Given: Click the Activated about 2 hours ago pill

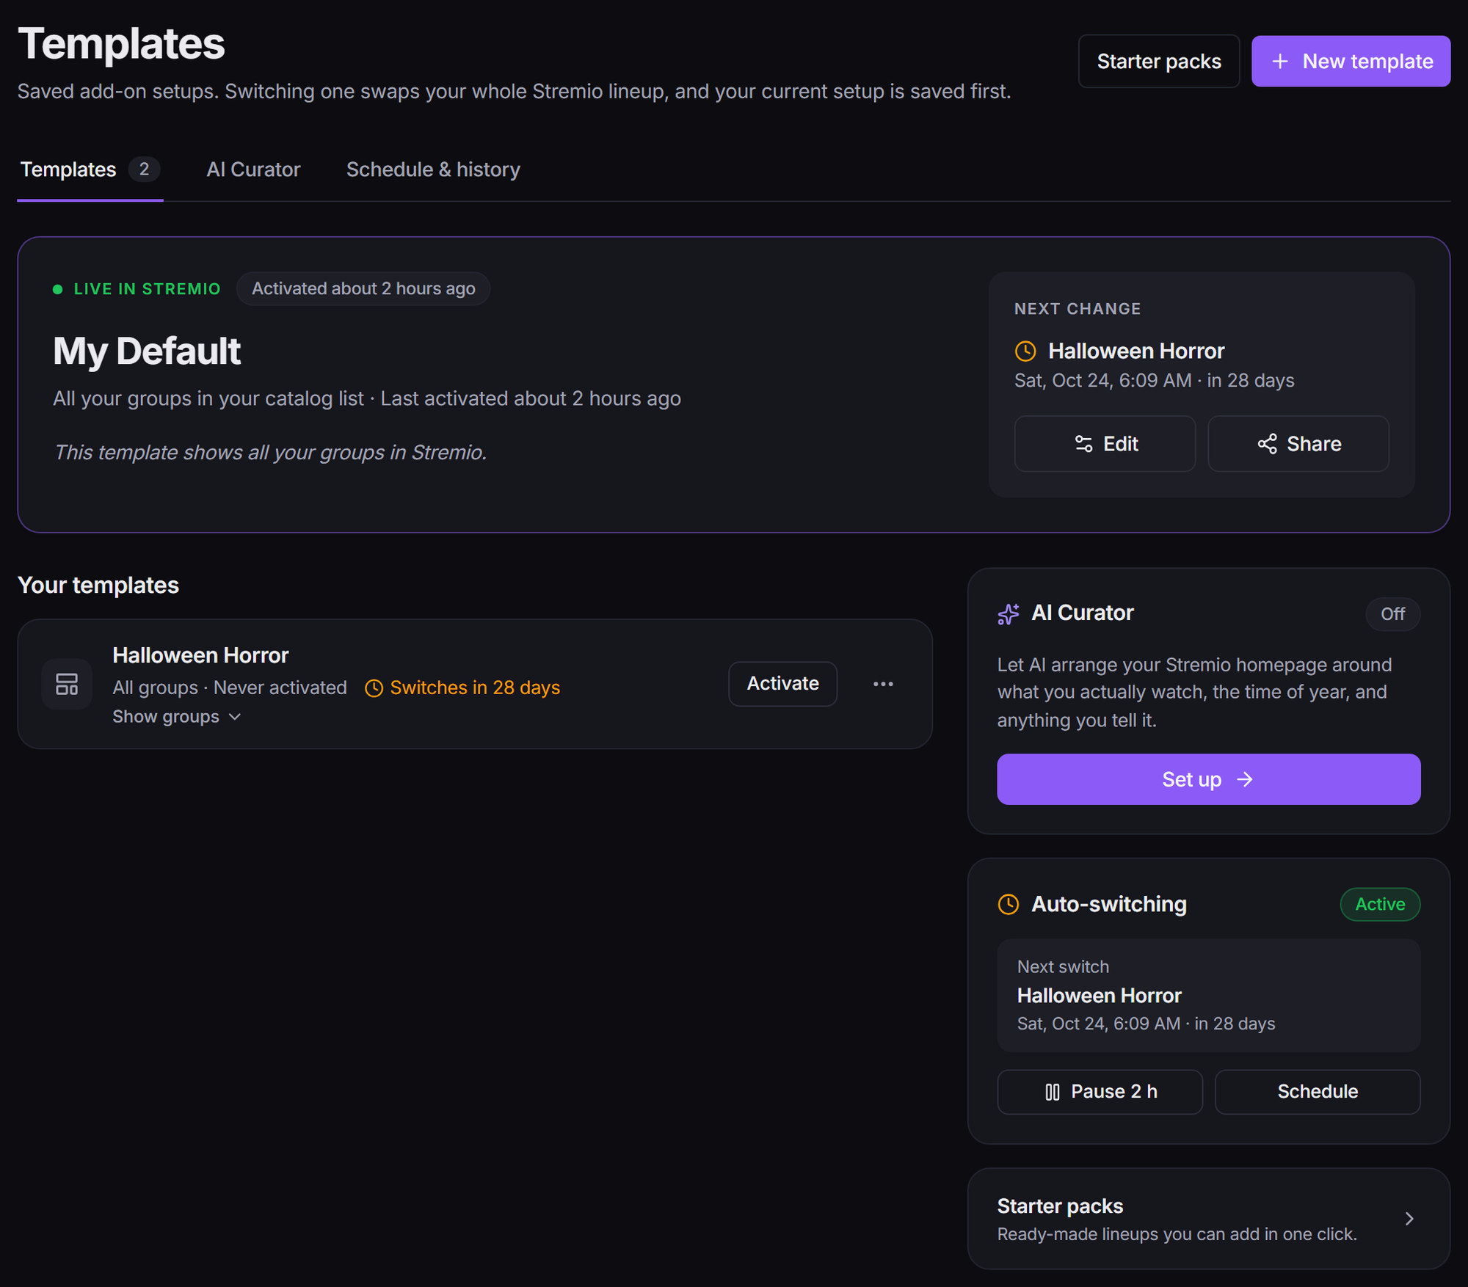Looking at the screenshot, I should [363, 289].
